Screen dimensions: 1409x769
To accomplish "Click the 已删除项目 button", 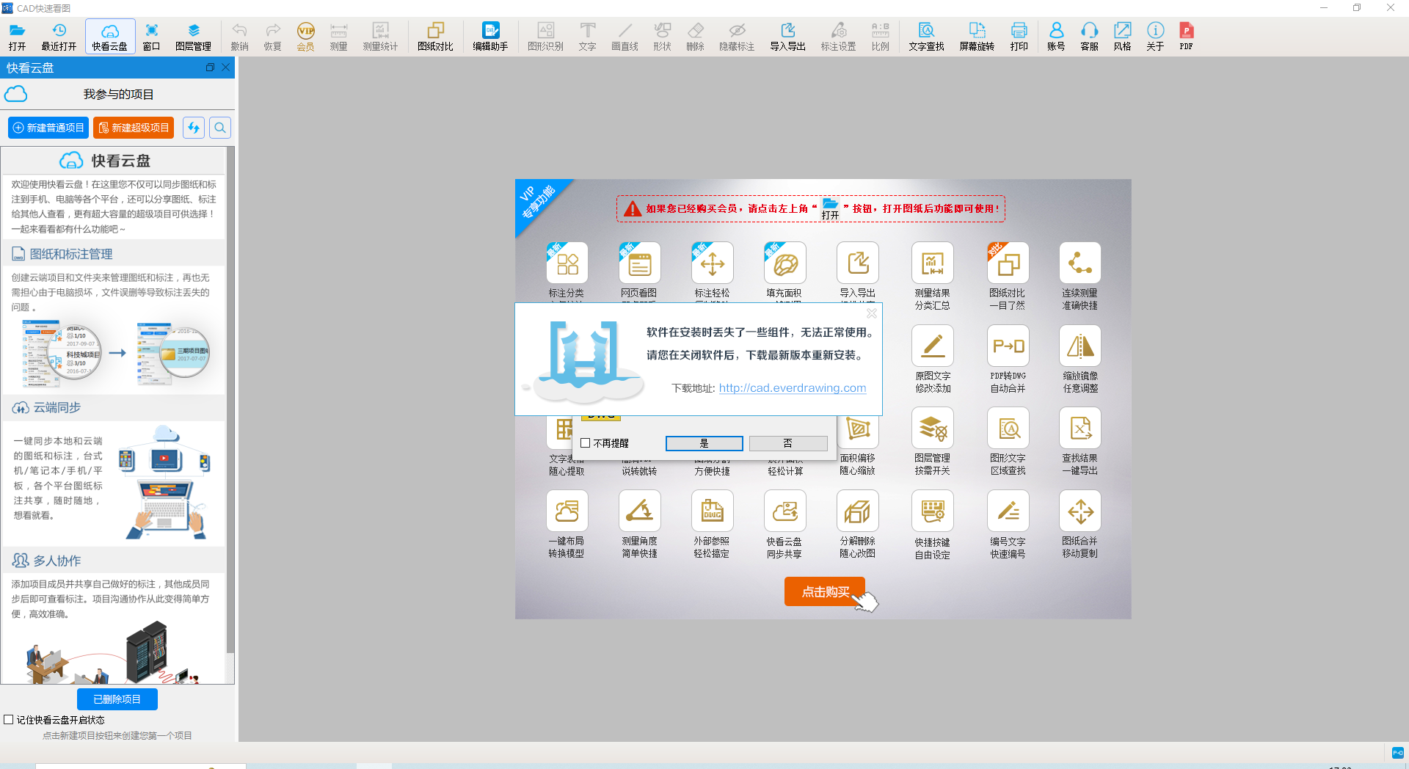I will coord(117,699).
